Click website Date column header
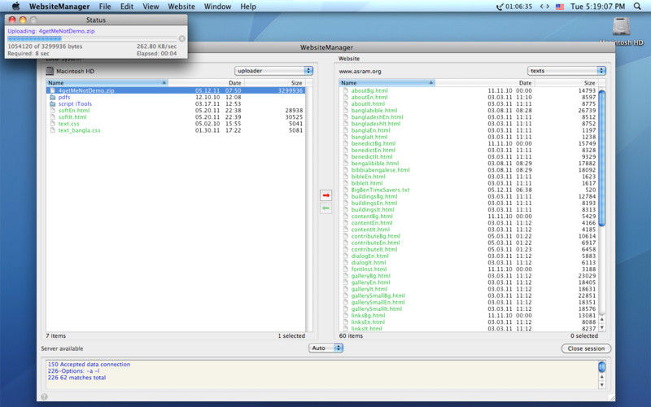The width and height of the screenshot is (651, 407). [x=484, y=83]
